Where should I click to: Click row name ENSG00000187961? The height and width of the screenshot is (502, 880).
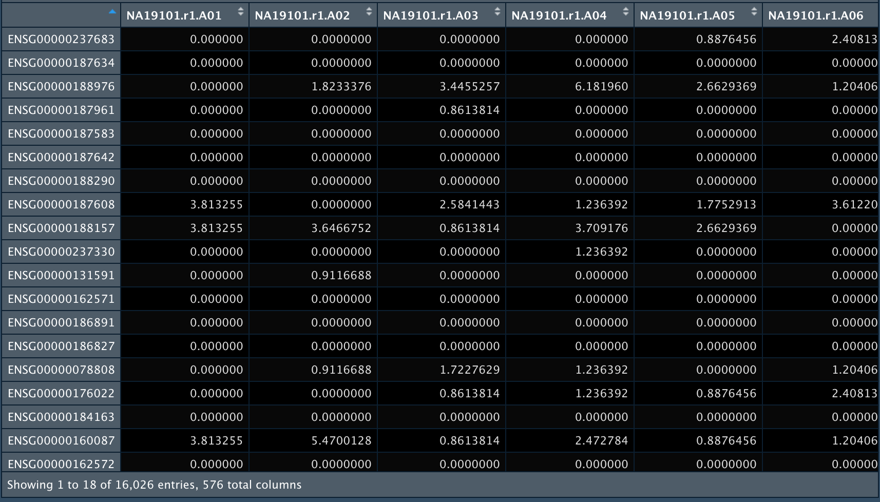click(61, 110)
